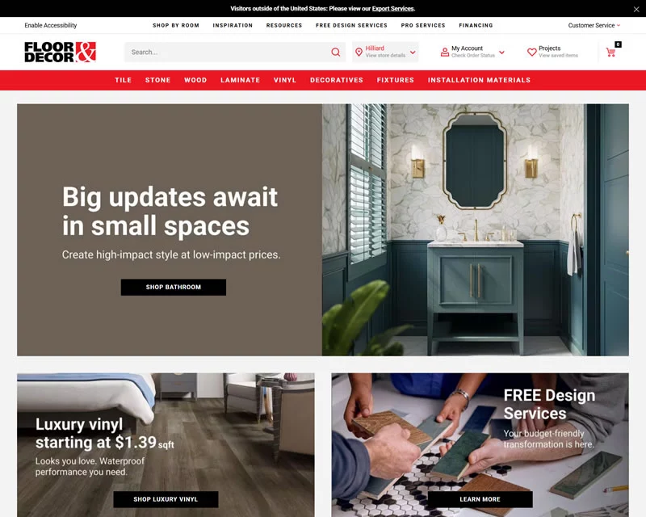Click the search magnifier icon
646x517 pixels.
coord(336,53)
